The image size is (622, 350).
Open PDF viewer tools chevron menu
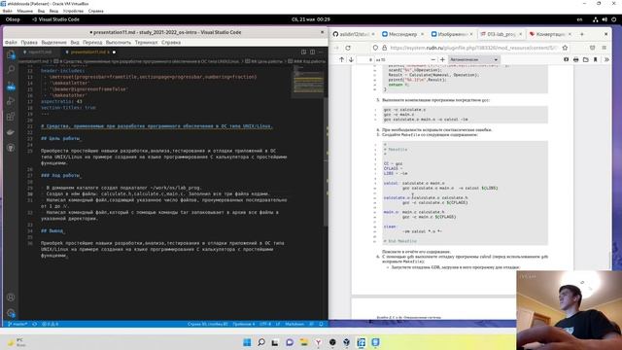[606, 59]
